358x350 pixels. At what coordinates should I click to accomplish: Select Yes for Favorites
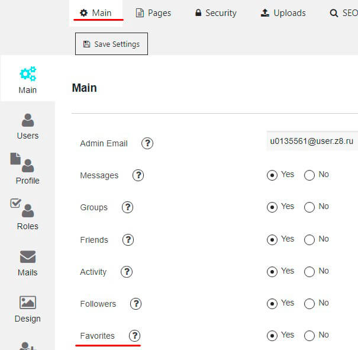[272, 336]
